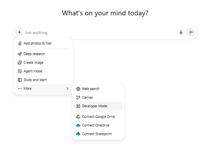Click the Canvas pencil icon
This screenshot has height=154, width=204.
(x=78, y=97)
